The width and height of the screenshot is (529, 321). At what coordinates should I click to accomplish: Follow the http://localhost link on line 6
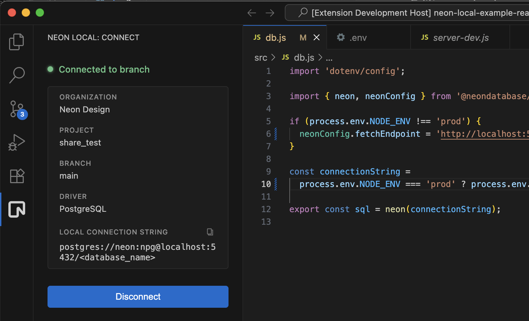(x=485, y=134)
